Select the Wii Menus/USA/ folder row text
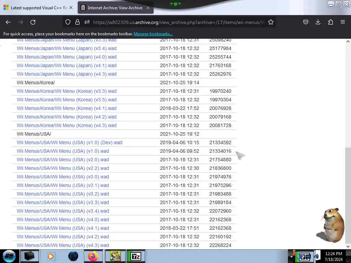 coord(34,134)
